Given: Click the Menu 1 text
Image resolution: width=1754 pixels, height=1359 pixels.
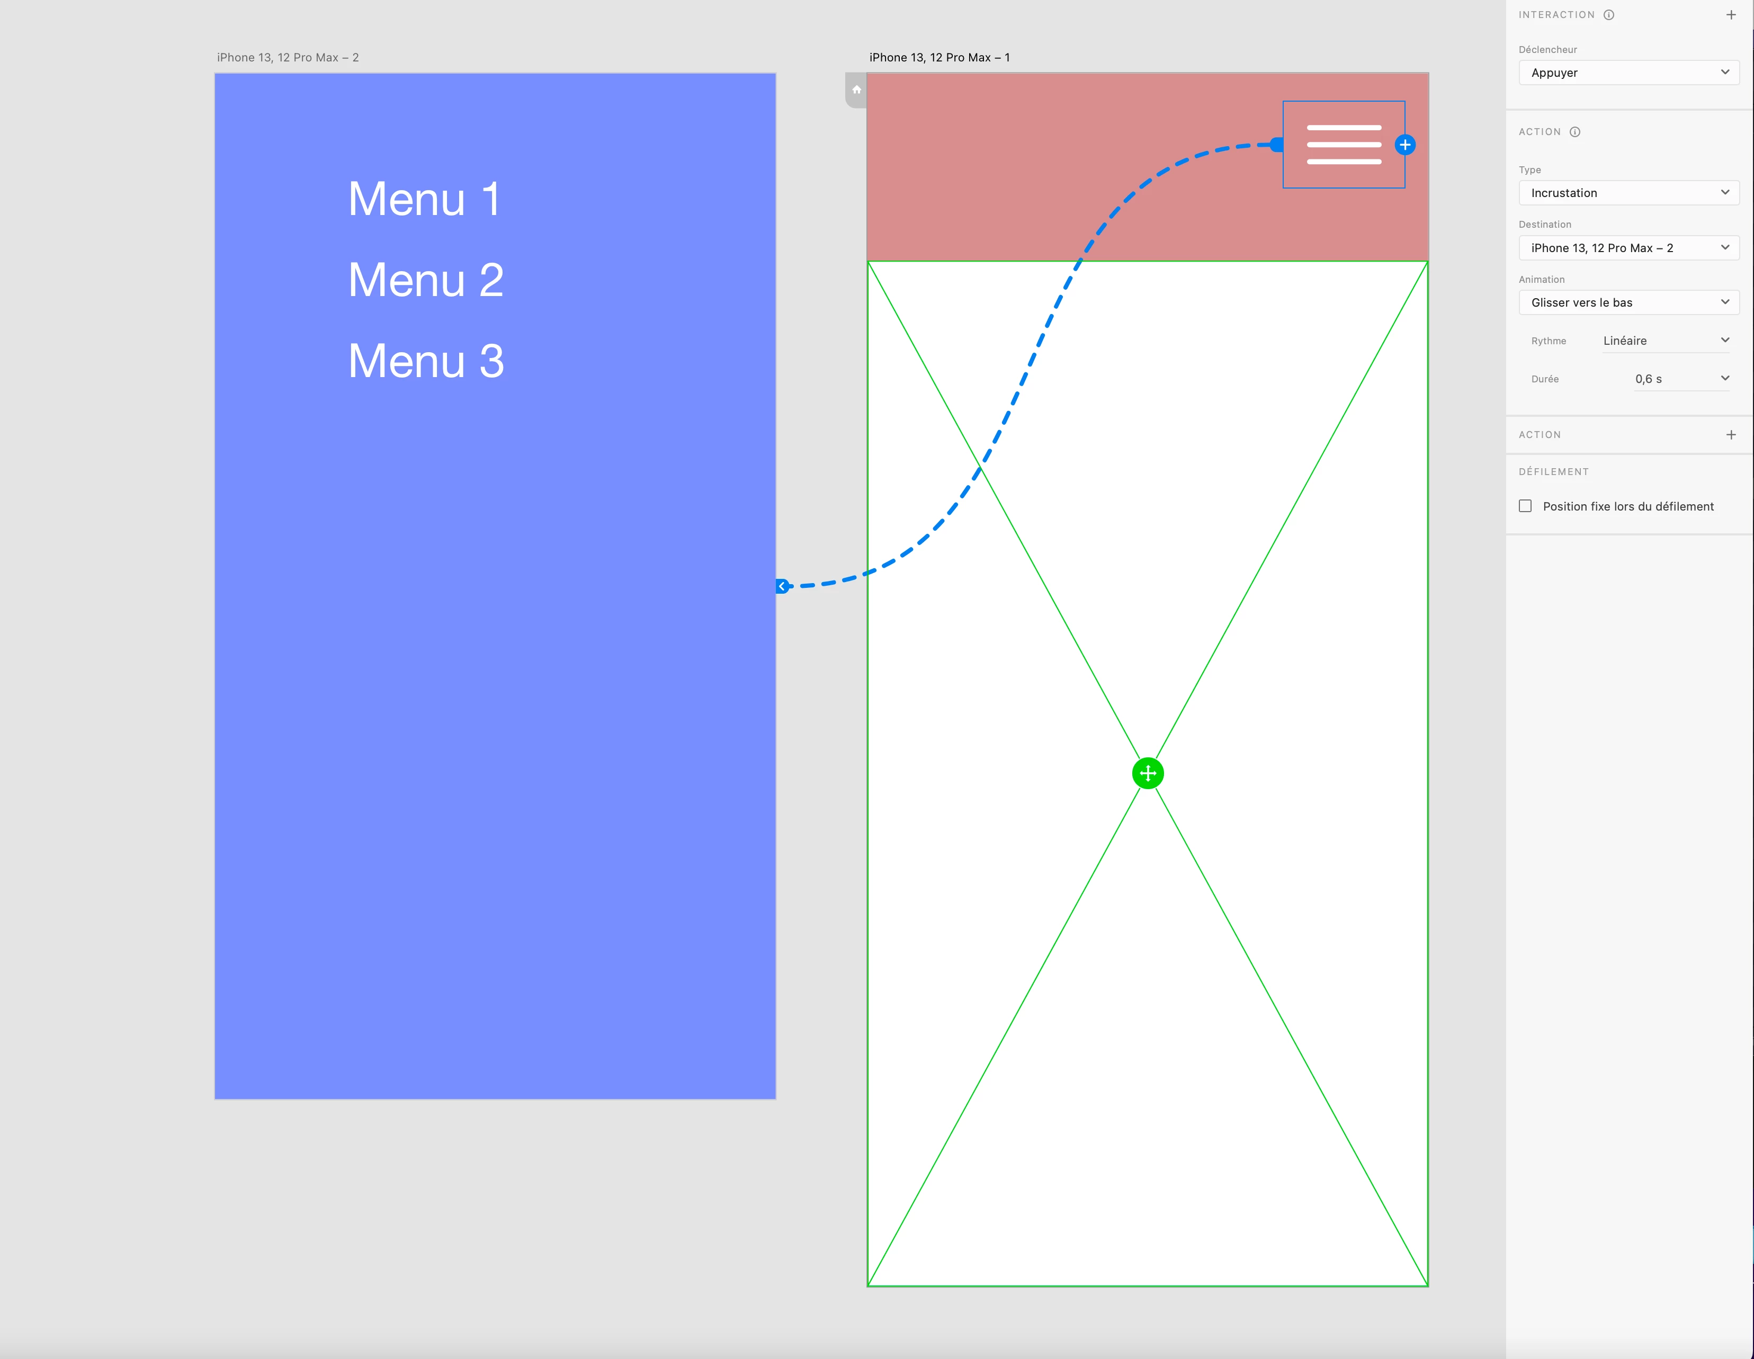Looking at the screenshot, I should pyautogui.click(x=424, y=199).
